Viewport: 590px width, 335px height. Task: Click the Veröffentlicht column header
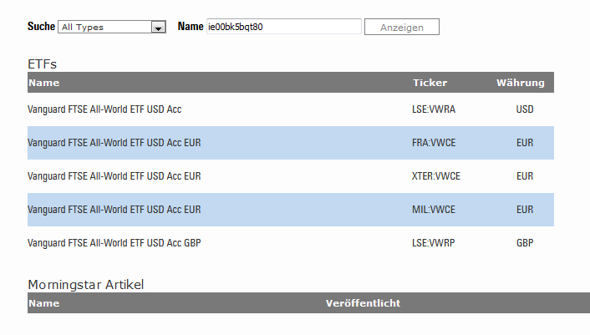(x=363, y=303)
